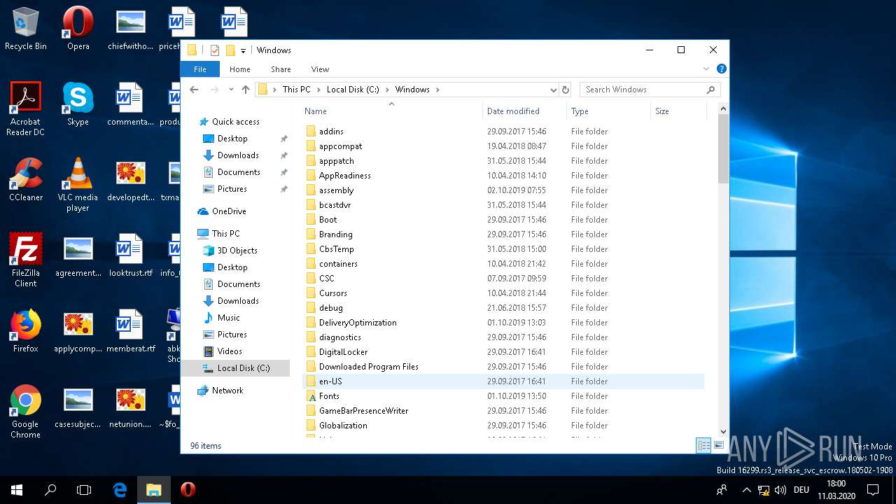Open FileZilla Client desktop icon
The height and width of the screenshot is (504, 896).
pos(26,260)
